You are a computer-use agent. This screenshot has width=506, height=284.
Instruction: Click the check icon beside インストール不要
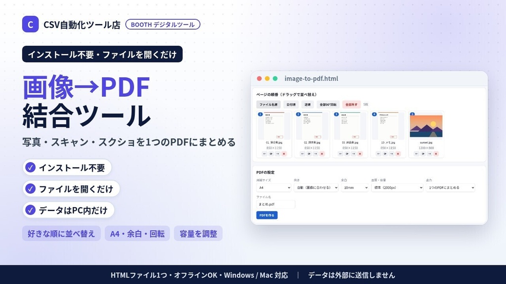[x=30, y=168]
